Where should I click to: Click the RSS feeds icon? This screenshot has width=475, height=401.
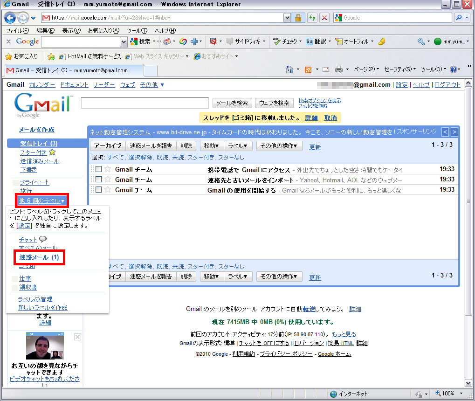coord(308,70)
